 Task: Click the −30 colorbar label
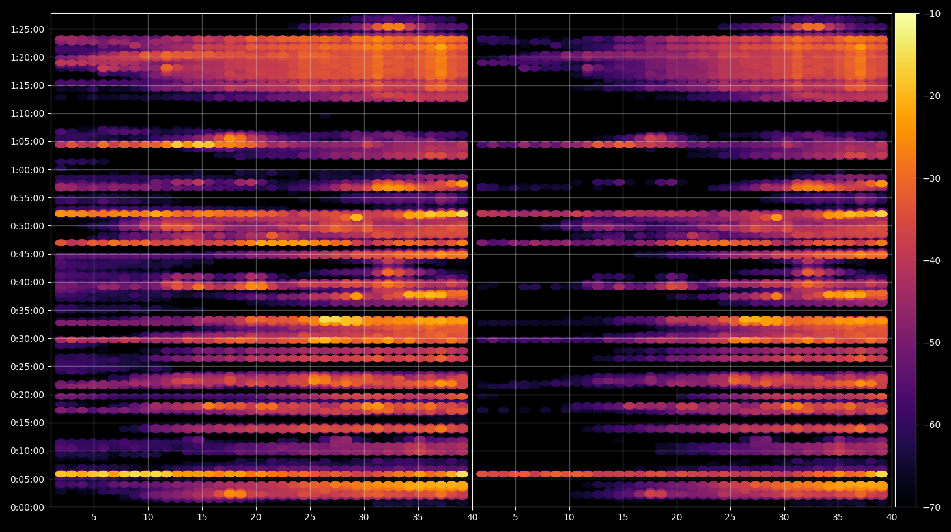click(931, 178)
